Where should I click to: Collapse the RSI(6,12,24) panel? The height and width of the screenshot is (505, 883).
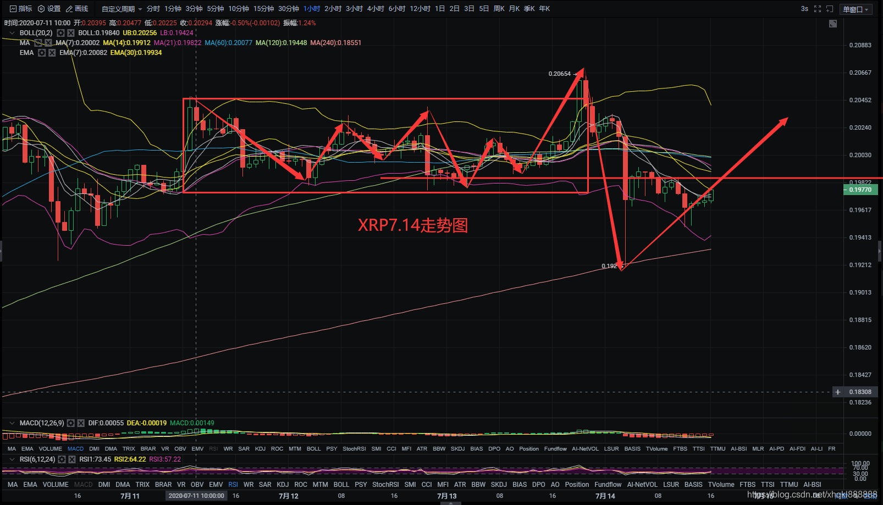point(12,459)
